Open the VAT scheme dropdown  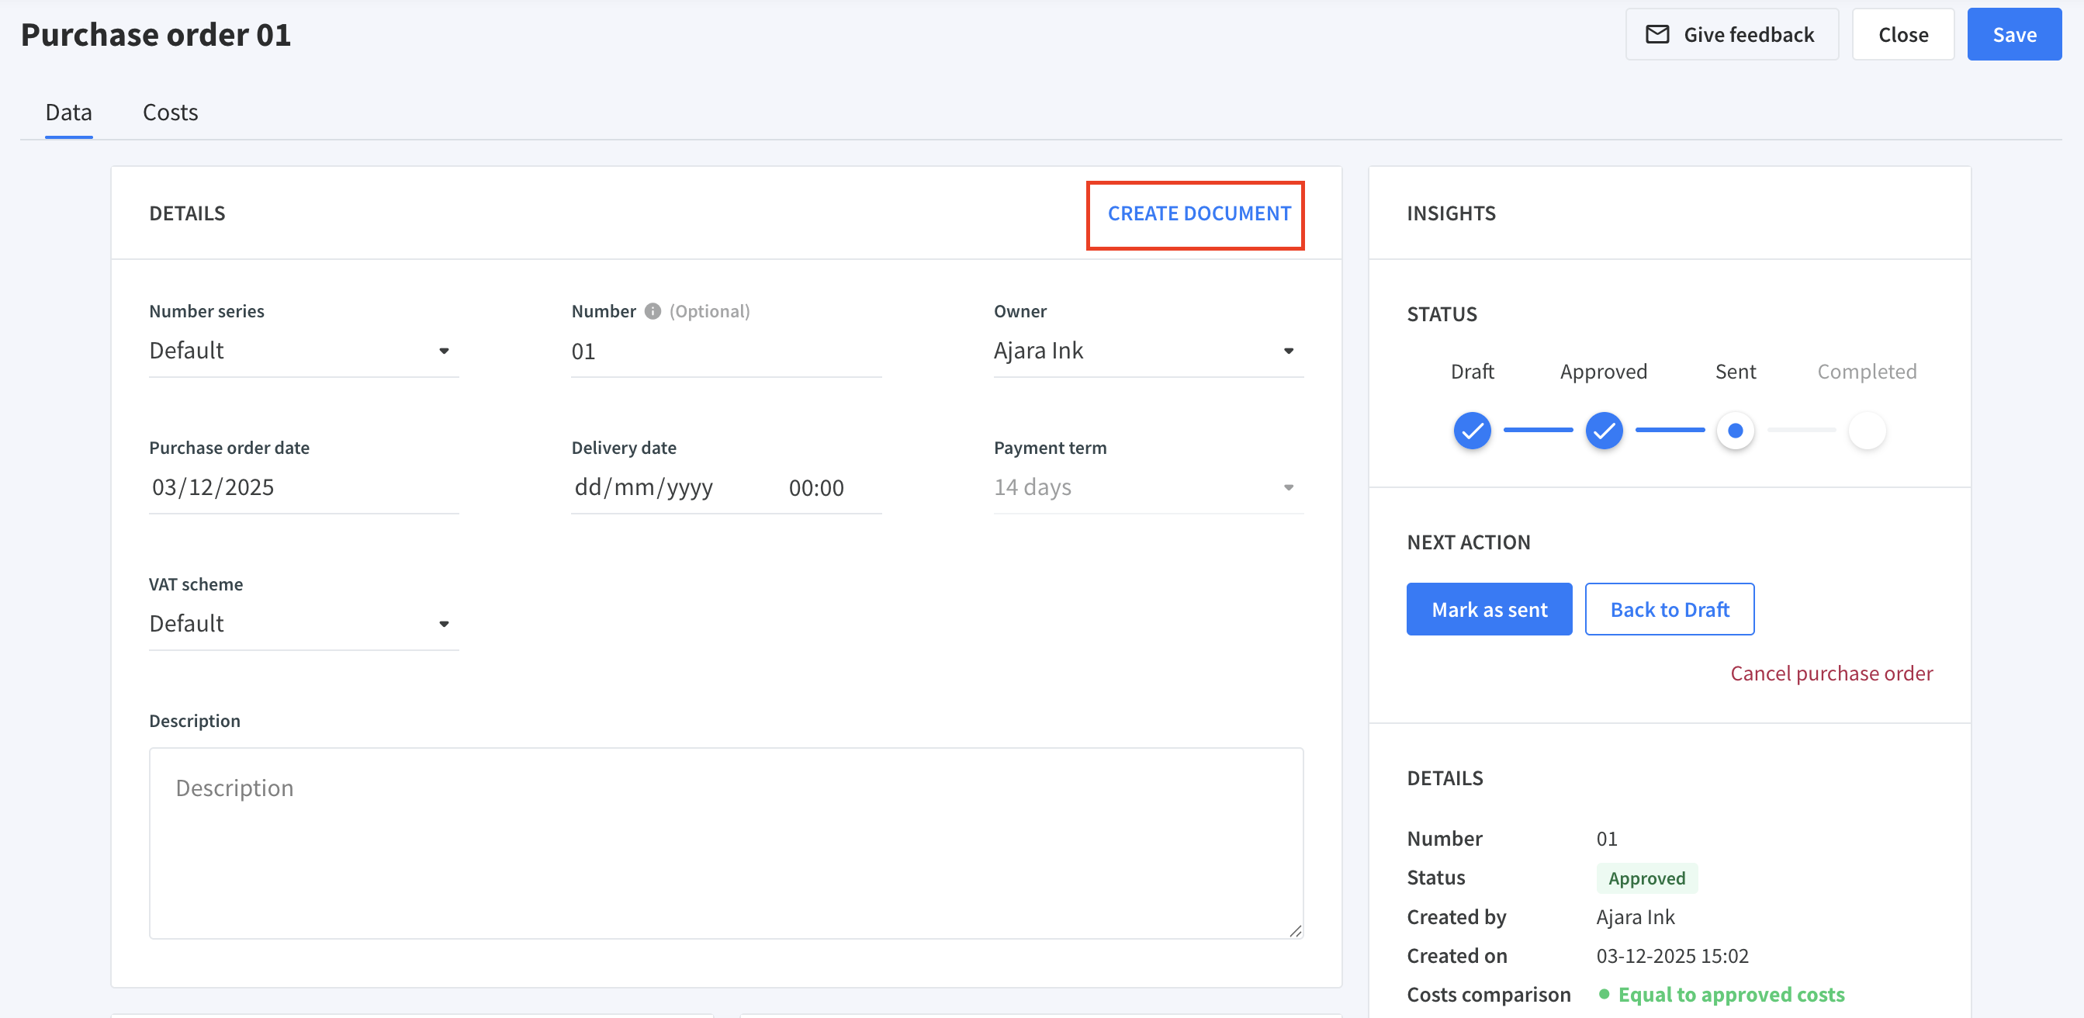click(303, 624)
